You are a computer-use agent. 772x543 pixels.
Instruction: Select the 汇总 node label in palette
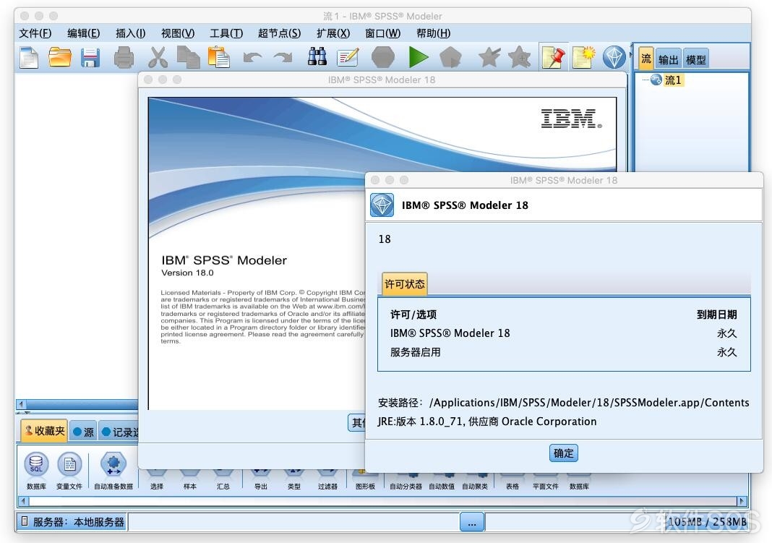tap(223, 487)
